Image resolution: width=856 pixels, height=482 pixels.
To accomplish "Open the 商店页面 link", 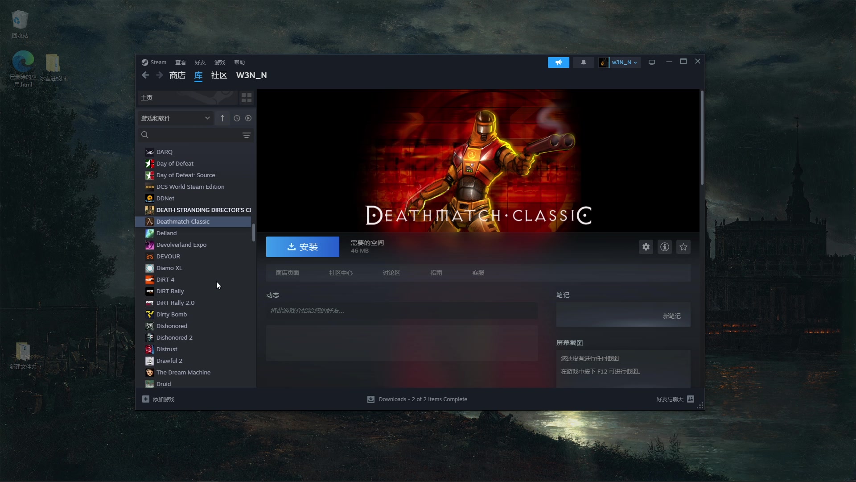I will pos(288,273).
